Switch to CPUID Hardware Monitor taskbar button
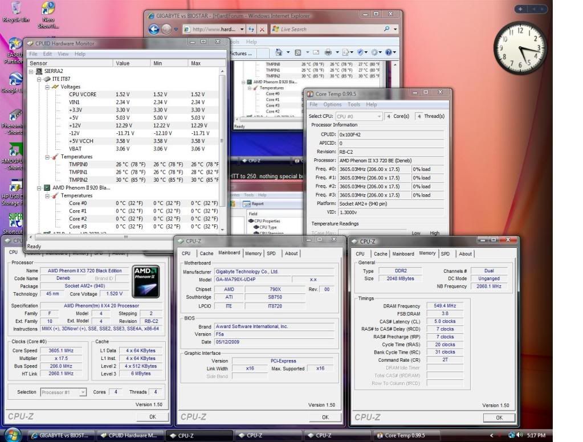Image resolution: width=583 pixels, height=442 pixels. [x=130, y=435]
